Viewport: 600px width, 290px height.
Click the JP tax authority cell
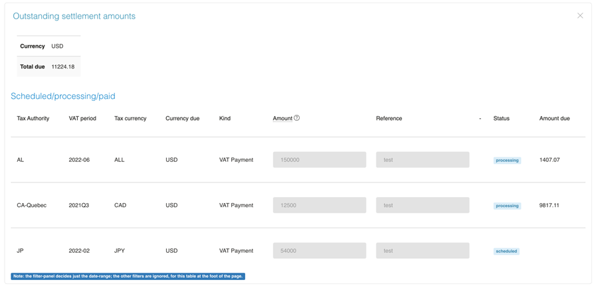[x=21, y=251]
